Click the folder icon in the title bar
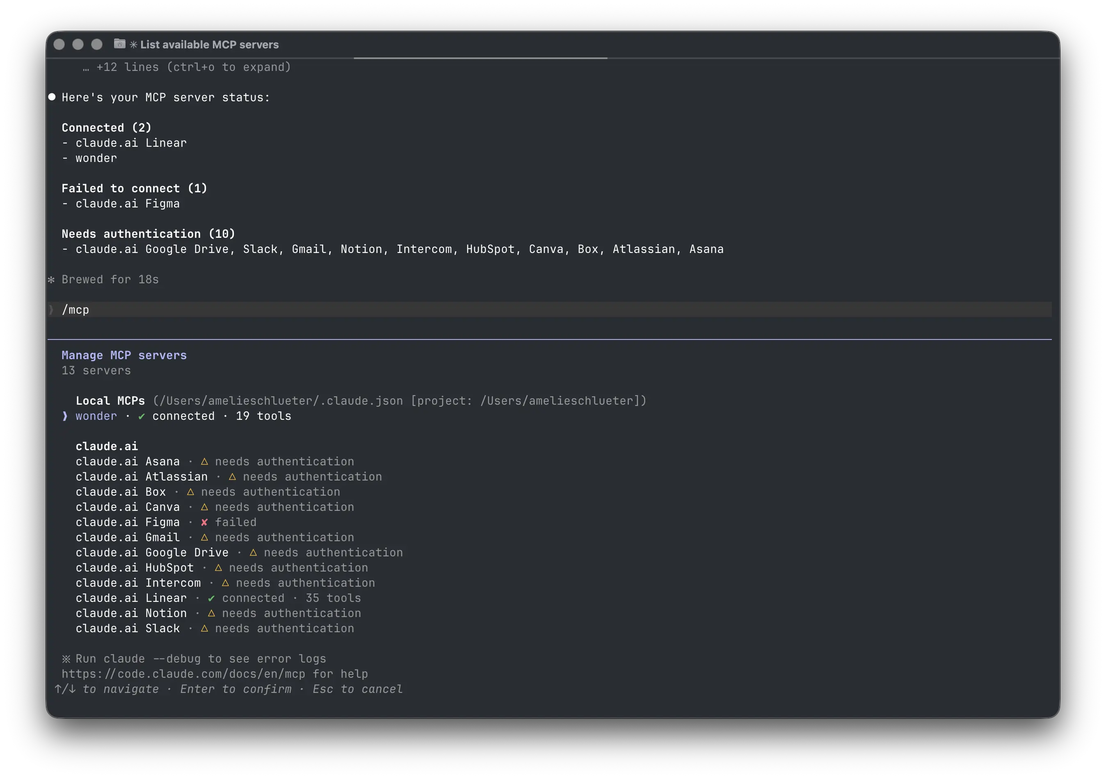 coord(119,44)
